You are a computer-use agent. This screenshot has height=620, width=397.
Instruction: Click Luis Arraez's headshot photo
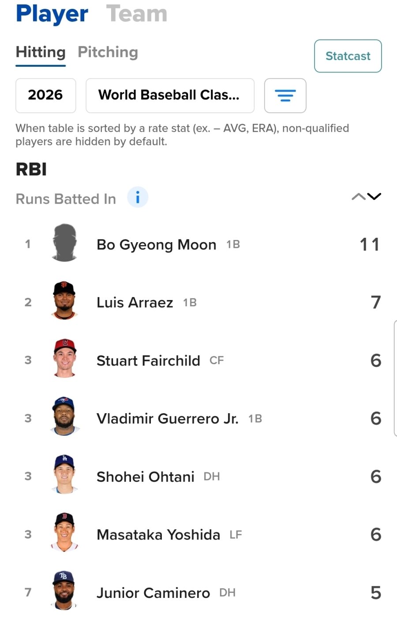64,301
